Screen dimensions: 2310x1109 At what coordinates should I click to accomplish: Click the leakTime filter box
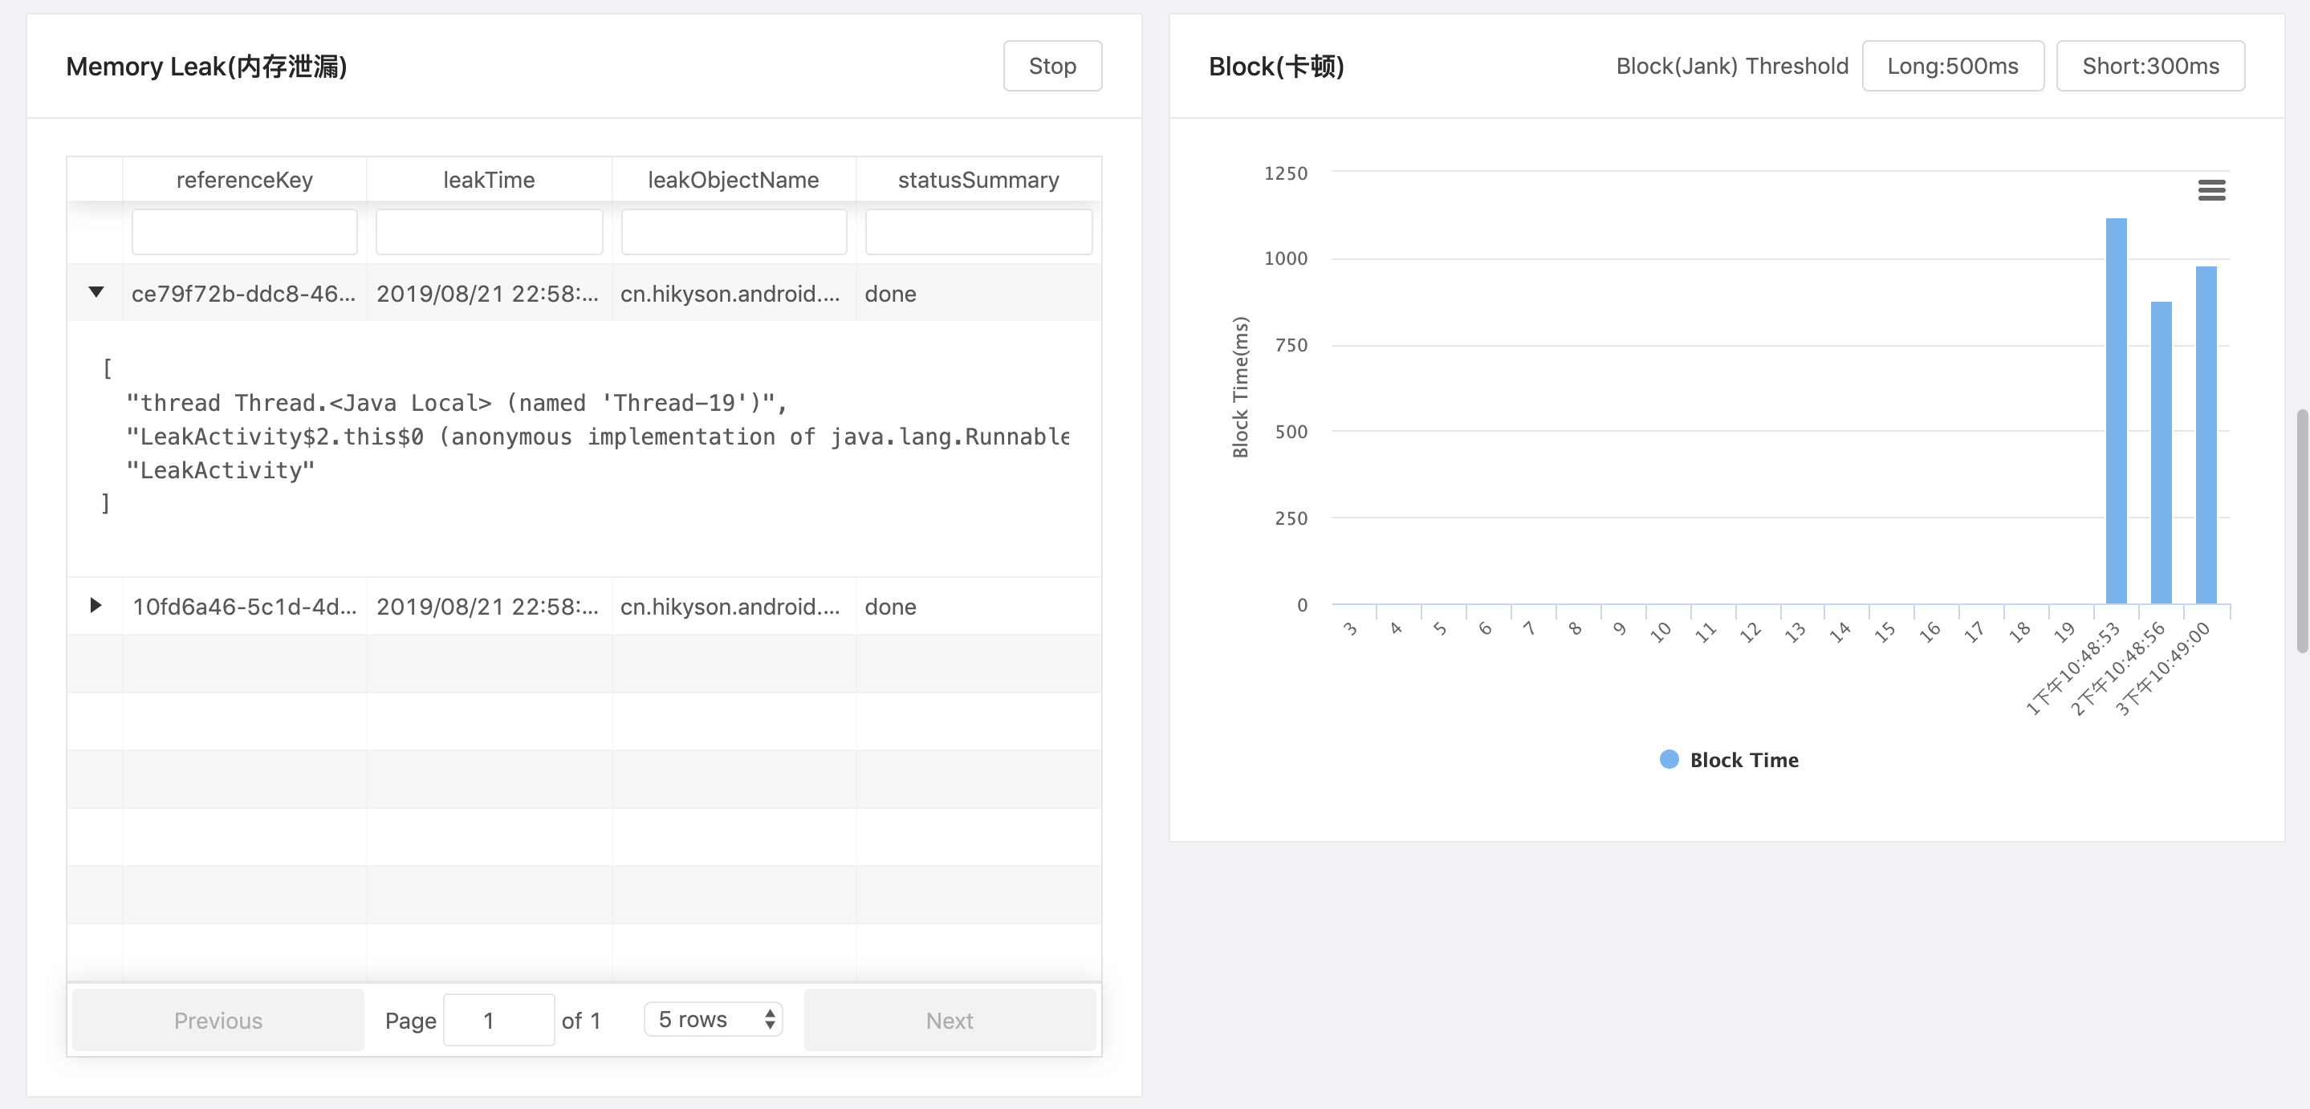coord(489,231)
